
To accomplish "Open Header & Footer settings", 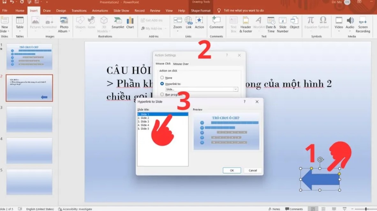I will coord(246,25).
